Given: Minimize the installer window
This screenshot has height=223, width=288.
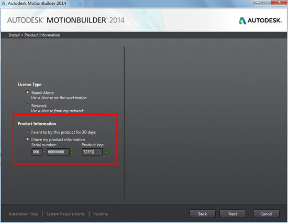Looking at the screenshot, I should pos(258,2).
